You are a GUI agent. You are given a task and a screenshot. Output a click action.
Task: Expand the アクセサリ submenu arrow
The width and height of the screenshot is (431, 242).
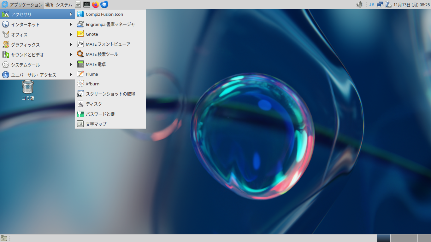pos(71,14)
